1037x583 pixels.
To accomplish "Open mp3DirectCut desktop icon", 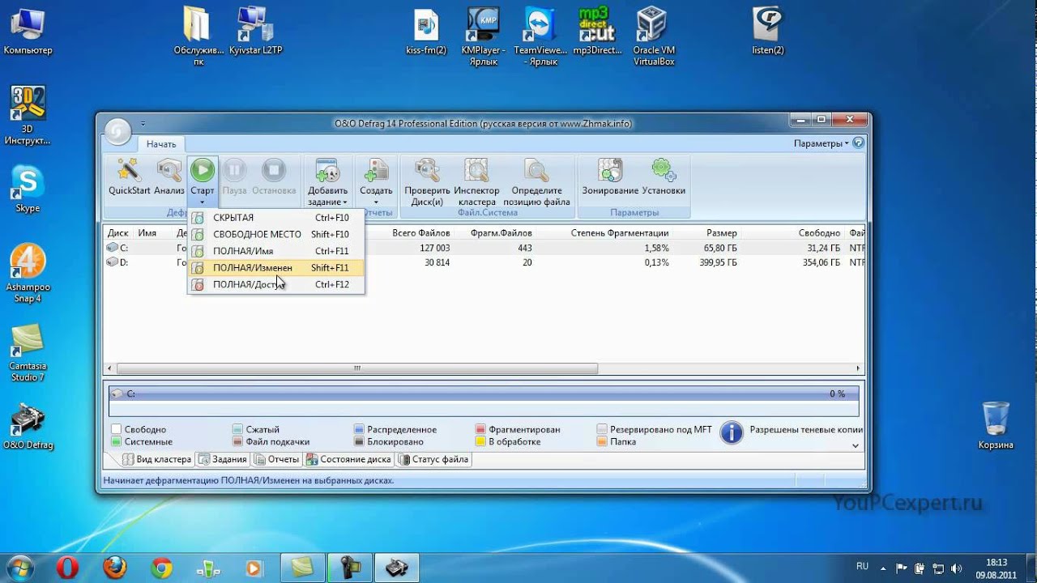I will 598,32.
